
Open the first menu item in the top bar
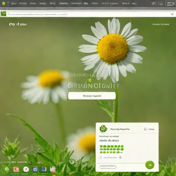(14, 3)
